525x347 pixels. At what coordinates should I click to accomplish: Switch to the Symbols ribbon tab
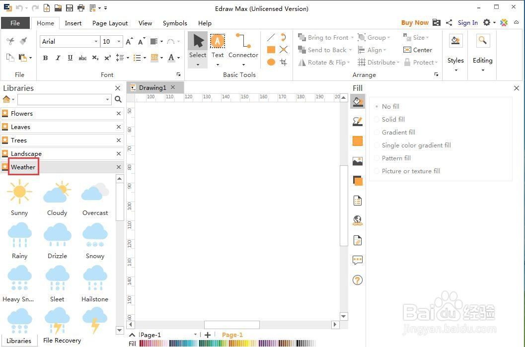coord(175,23)
